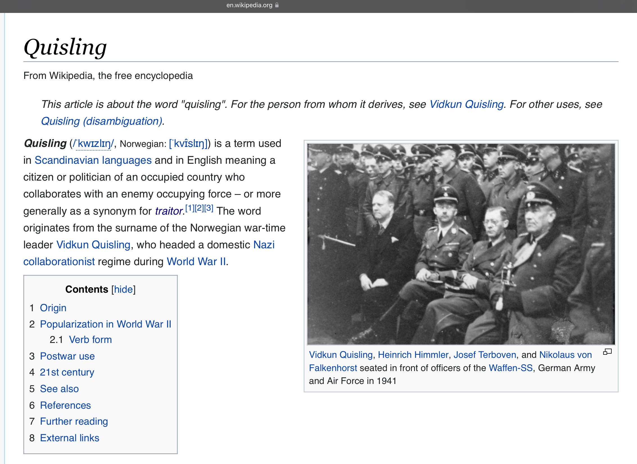Open the Quisling (disambiguation) link
Screen dimensions: 637x464
point(101,121)
